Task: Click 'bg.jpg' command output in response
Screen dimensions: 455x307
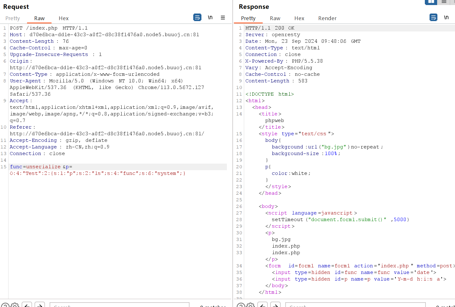Action: 281,239
